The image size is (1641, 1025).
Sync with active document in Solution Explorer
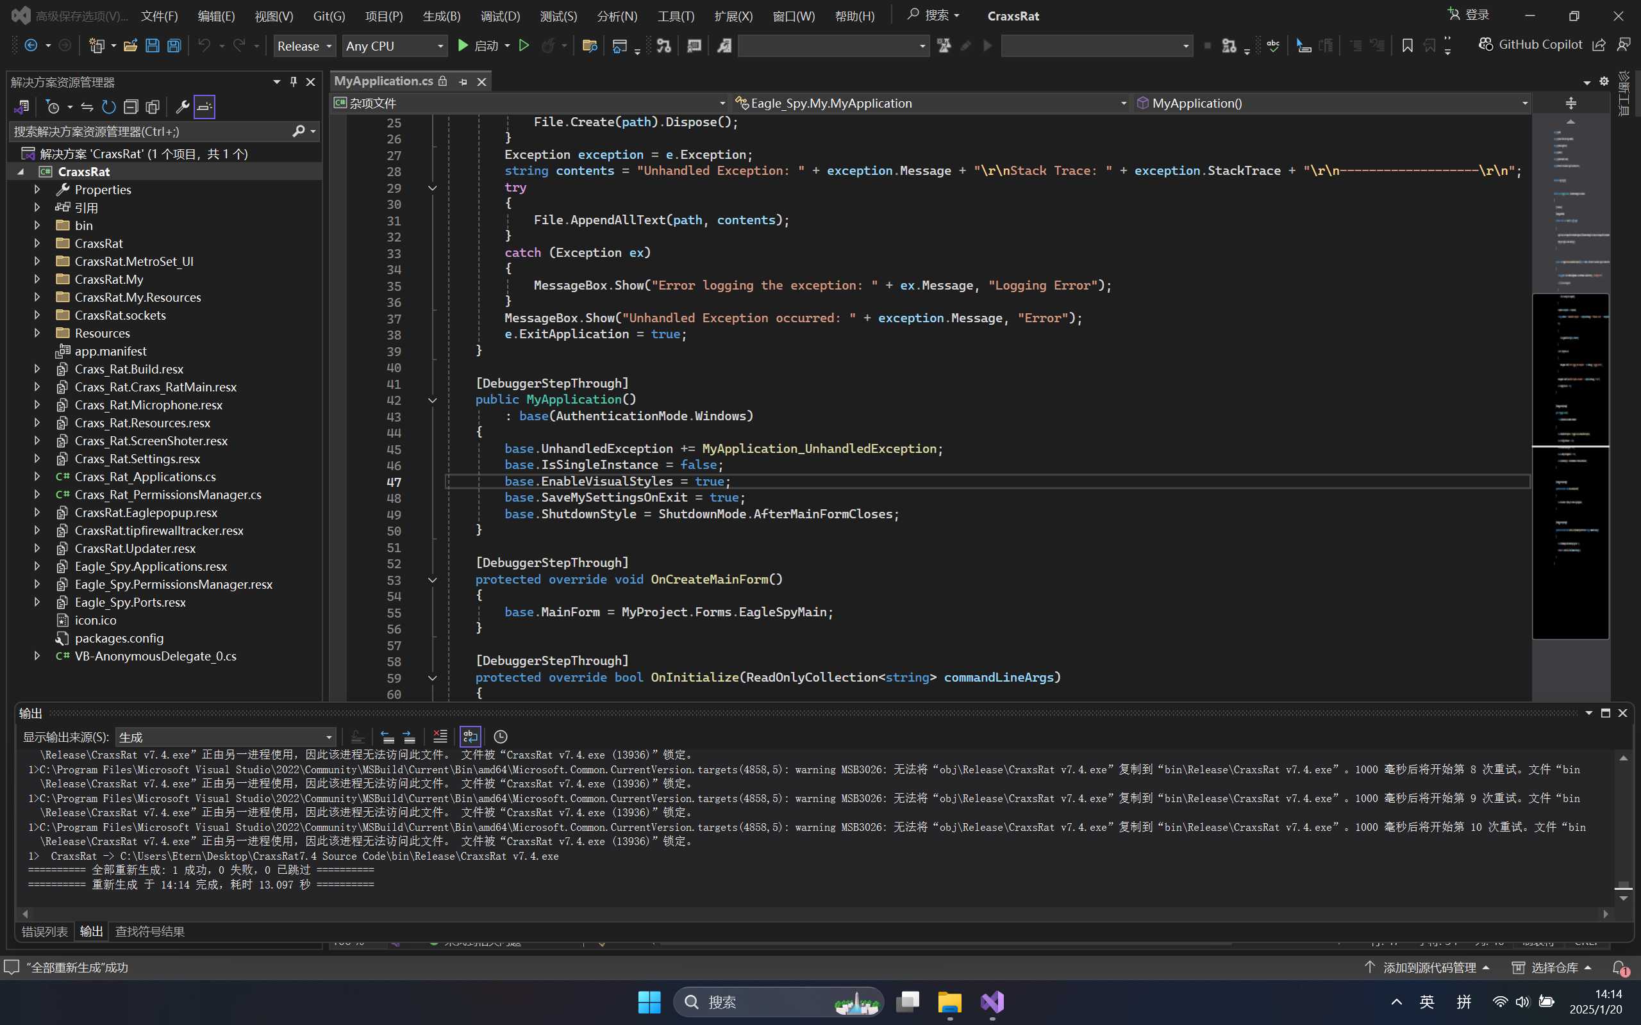[x=87, y=106]
